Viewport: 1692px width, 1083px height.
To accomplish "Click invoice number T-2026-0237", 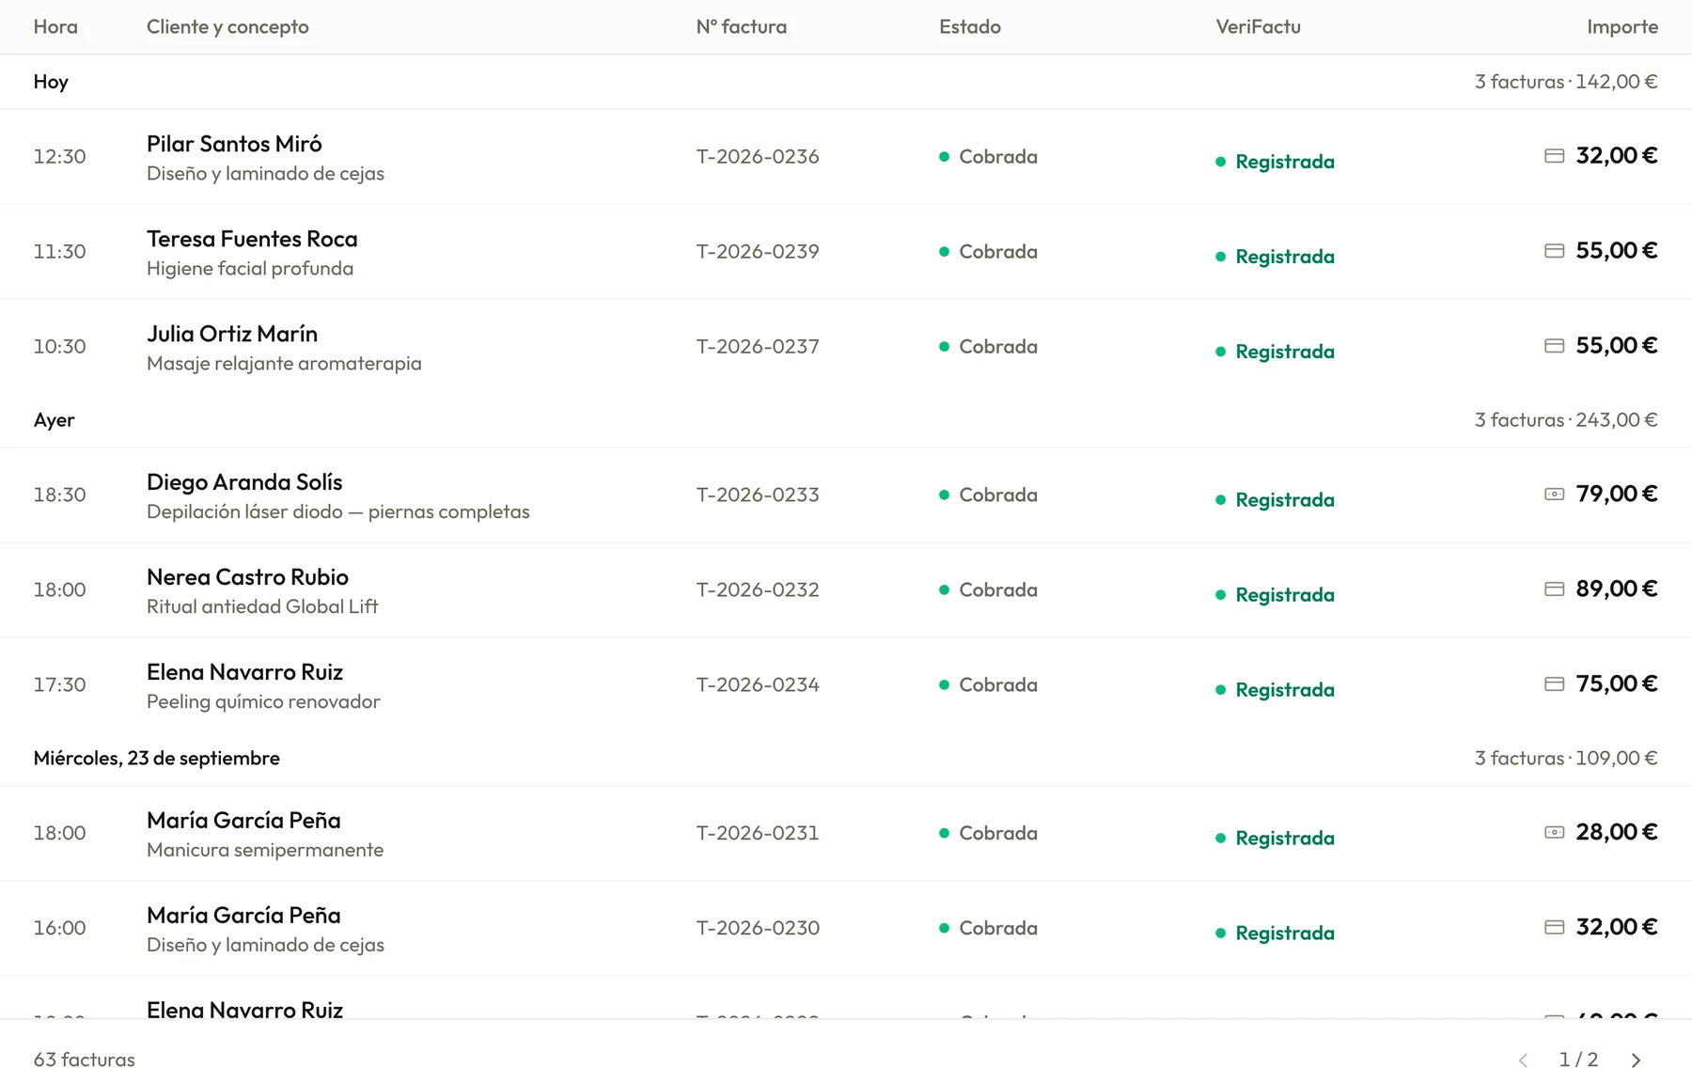I will click(758, 347).
